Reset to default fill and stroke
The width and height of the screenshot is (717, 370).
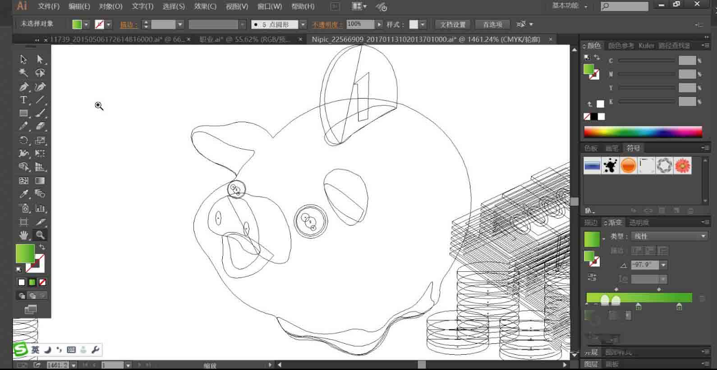tap(19, 270)
